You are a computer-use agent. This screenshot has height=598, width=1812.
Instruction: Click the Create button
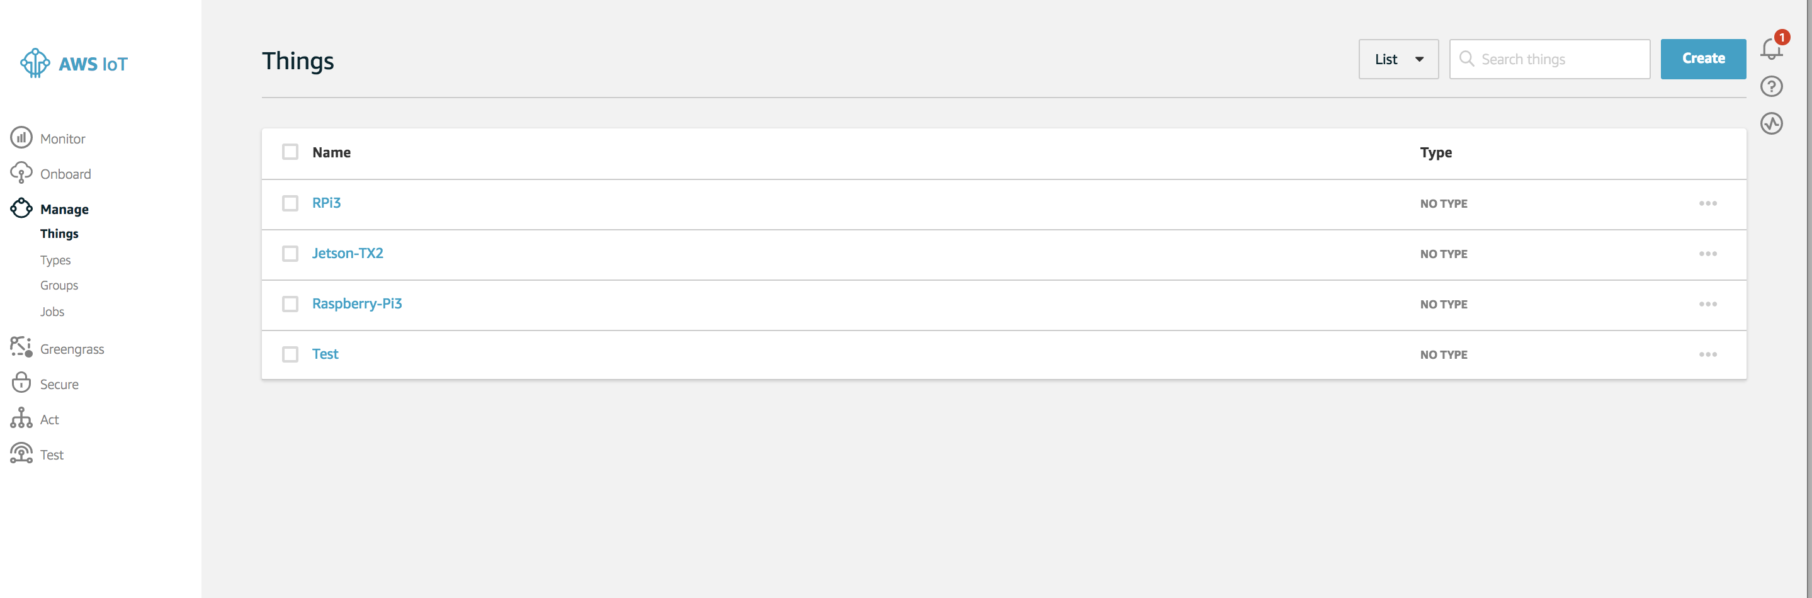coord(1703,59)
